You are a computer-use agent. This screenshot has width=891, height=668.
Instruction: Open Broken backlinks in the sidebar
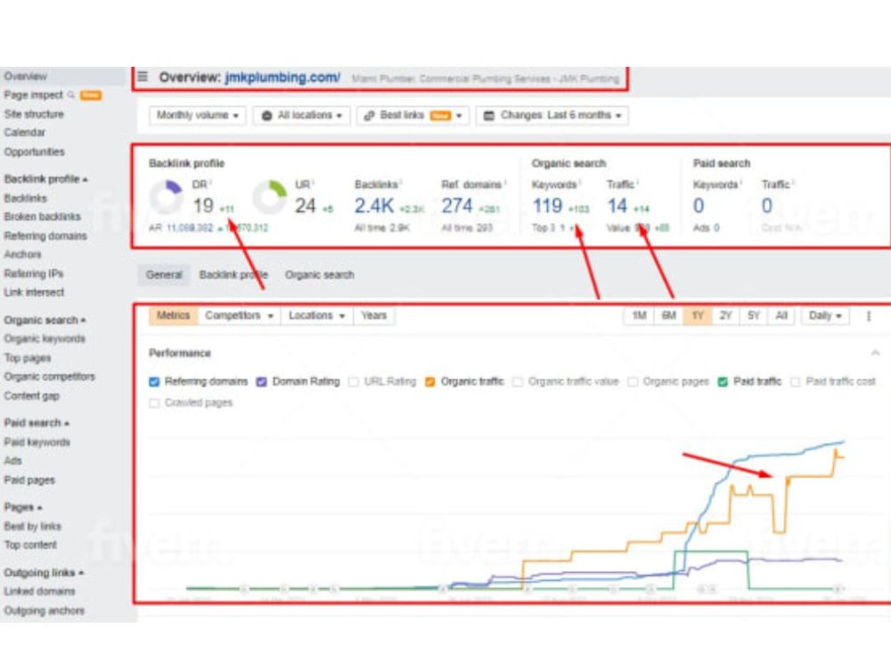coord(43,216)
